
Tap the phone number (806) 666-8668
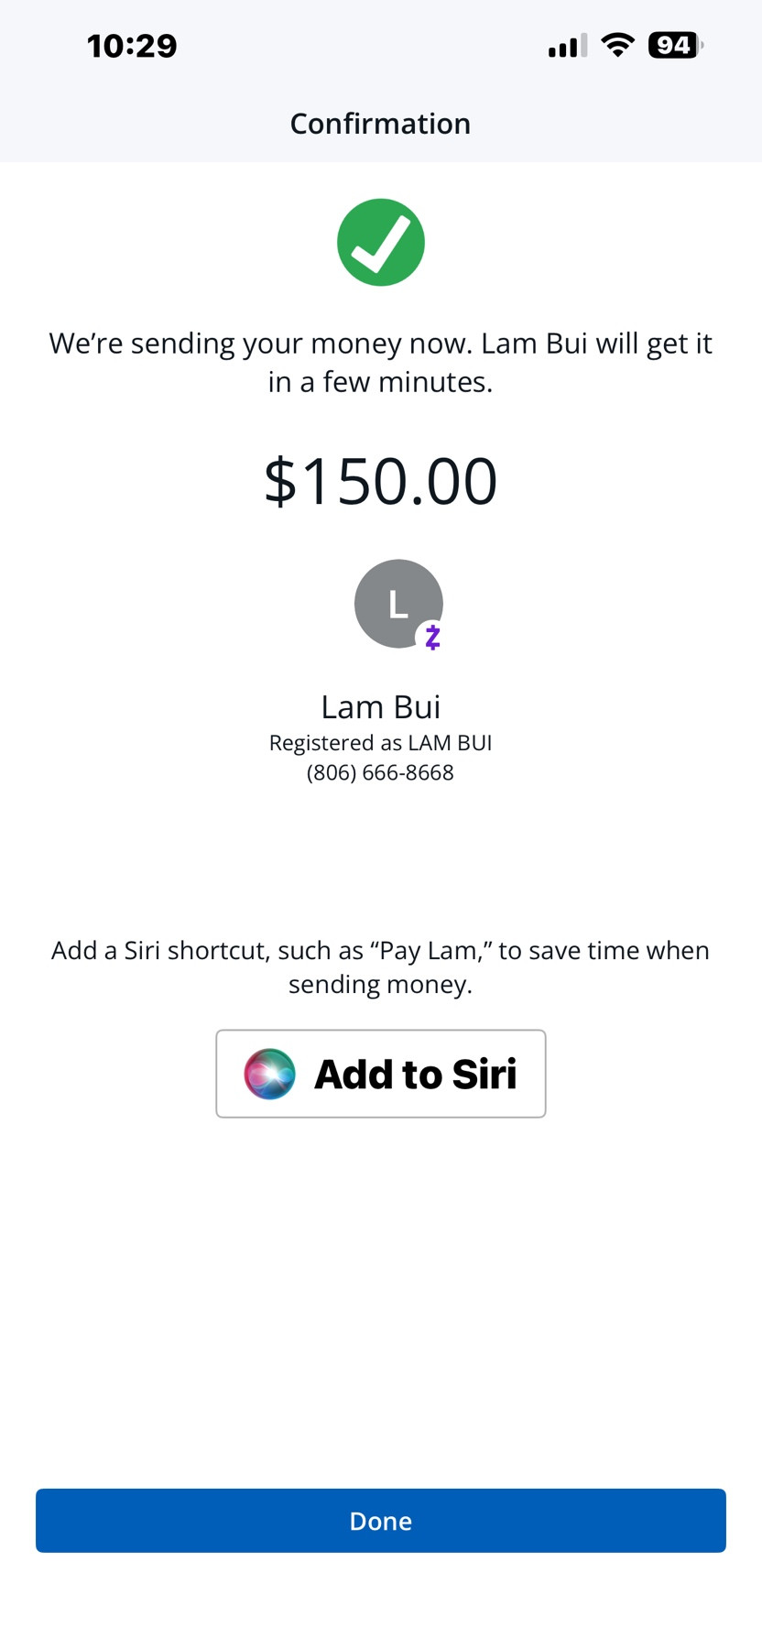[x=380, y=772]
